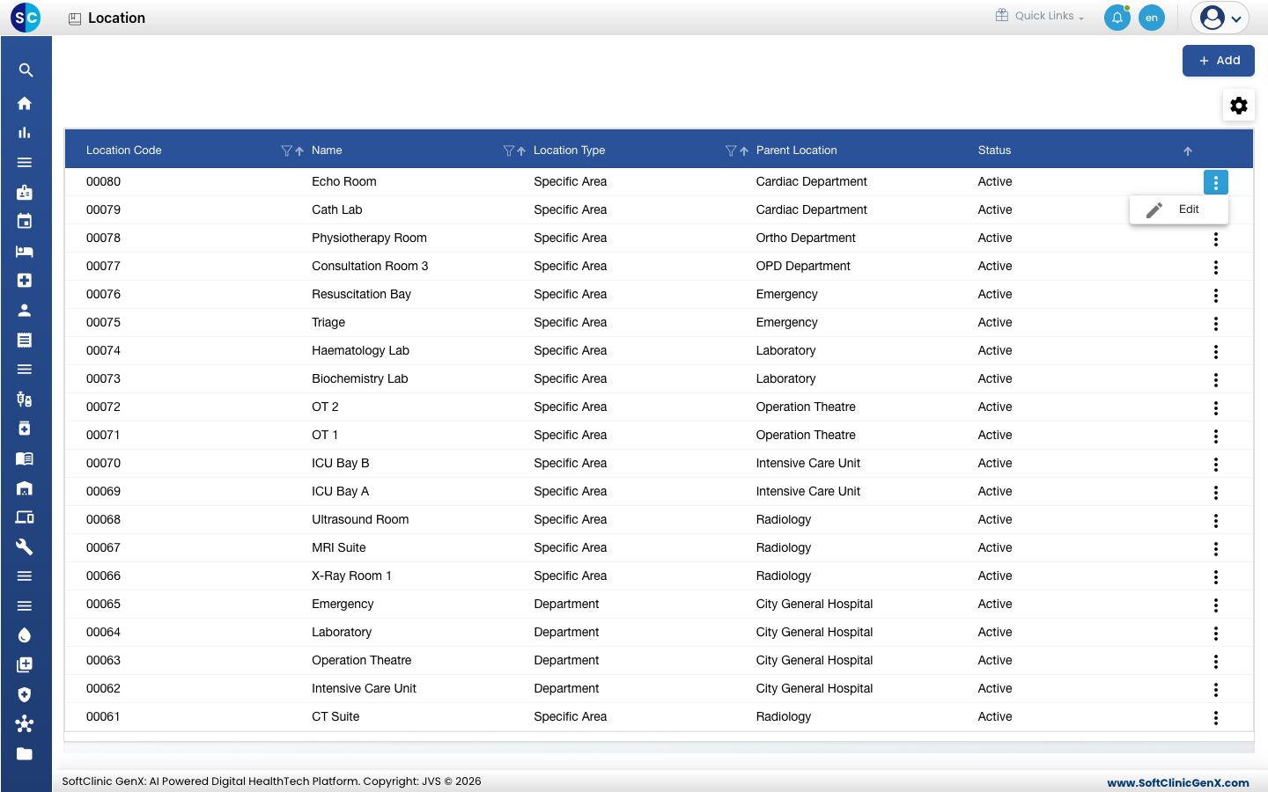Open the medicine bottles pharmacy sidebar icon
This screenshot has width=1268, height=792.
coord(25,399)
